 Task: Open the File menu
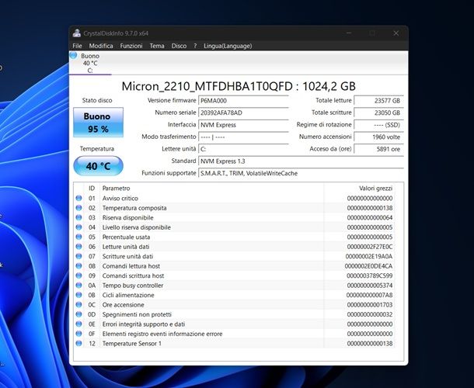(x=77, y=46)
